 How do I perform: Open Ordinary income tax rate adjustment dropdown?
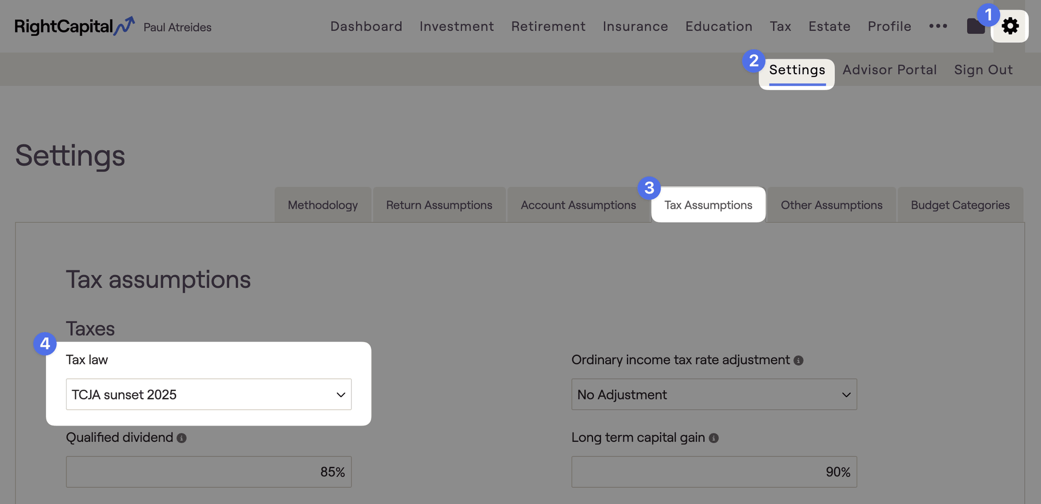(714, 395)
